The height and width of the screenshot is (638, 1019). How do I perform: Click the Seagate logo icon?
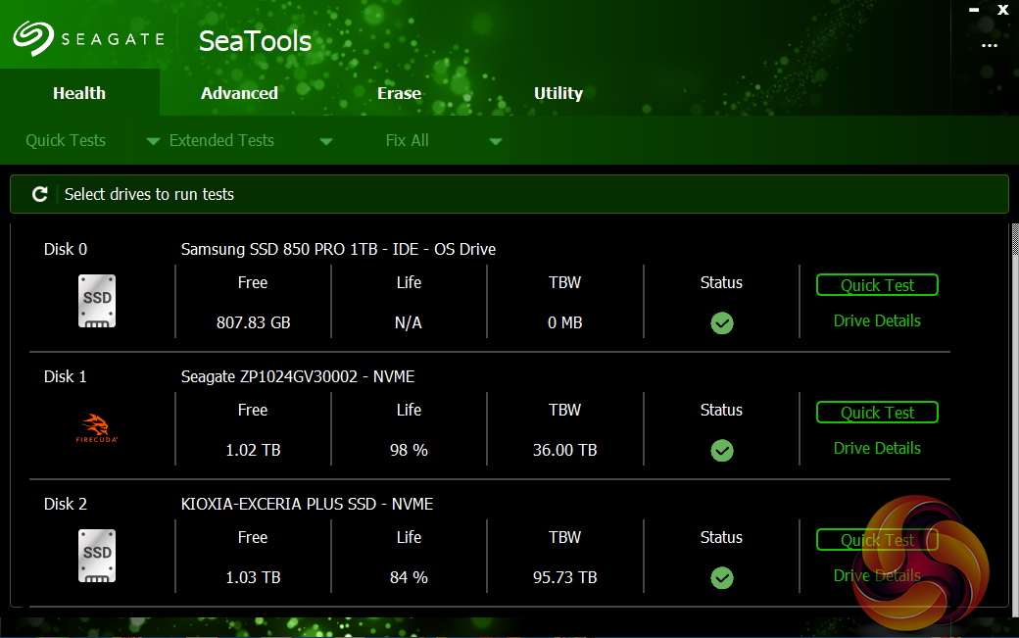click(33, 40)
